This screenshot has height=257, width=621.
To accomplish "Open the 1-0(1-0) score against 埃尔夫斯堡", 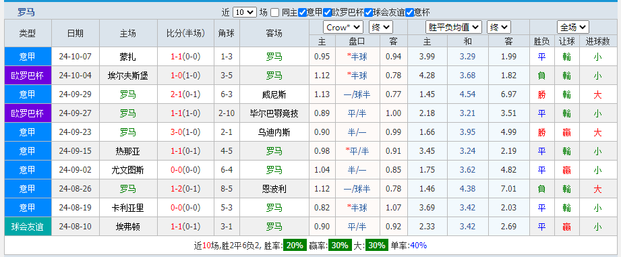I will 185,76.
